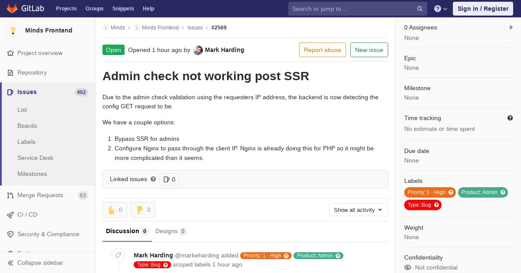The image size is (521, 273).
Task: Click the 402 issues count badge
Action: [x=81, y=92]
